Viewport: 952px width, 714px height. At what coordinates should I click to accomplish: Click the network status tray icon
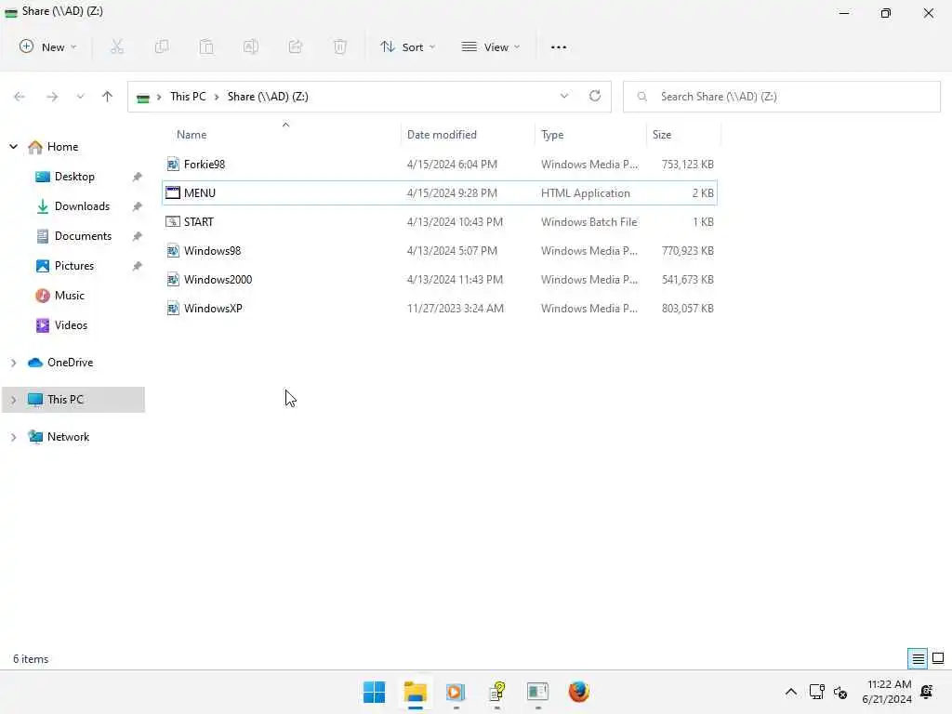coord(816,692)
